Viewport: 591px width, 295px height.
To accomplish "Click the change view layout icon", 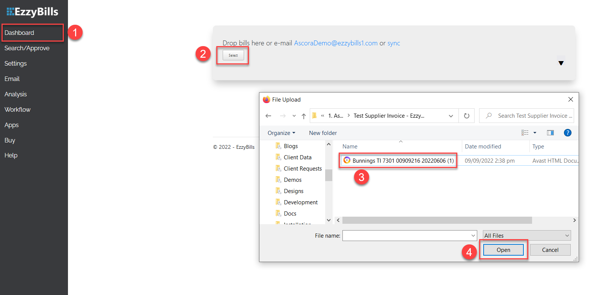I will pos(525,133).
